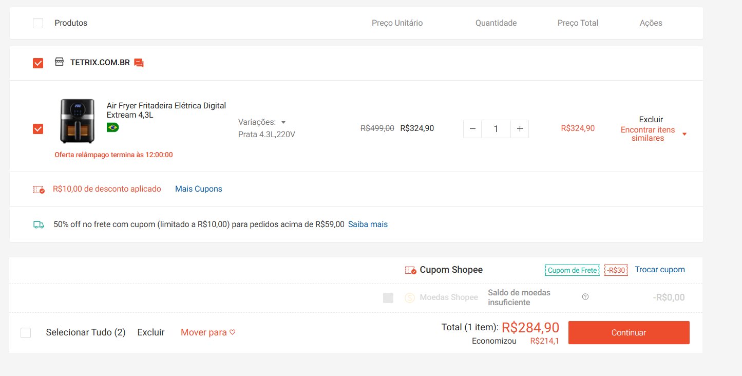The height and width of the screenshot is (376, 742).
Task: Click the Cupom de Frete tag
Action: pyautogui.click(x=572, y=270)
